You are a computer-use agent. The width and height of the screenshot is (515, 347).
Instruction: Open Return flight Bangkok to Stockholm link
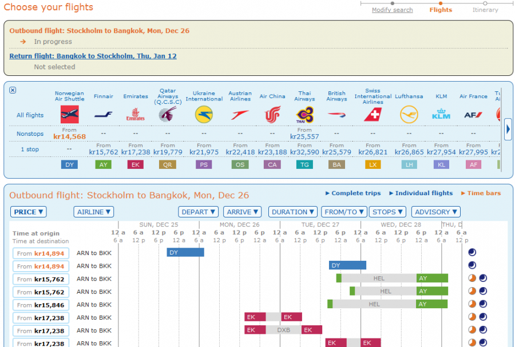[93, 56]
